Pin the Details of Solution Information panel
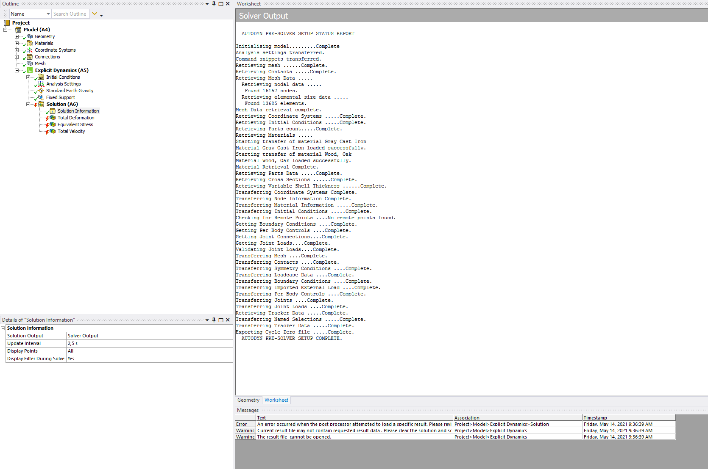This screenshot has height=469, width=708. click(214, 320)
